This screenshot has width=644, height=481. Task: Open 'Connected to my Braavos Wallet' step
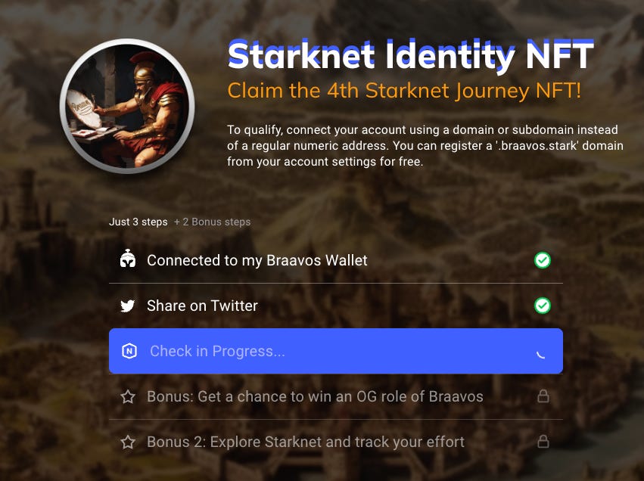(x=336, y=260)
